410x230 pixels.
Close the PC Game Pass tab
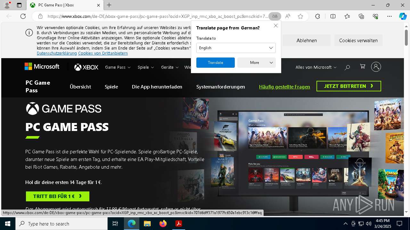click(x=99, y=5)
